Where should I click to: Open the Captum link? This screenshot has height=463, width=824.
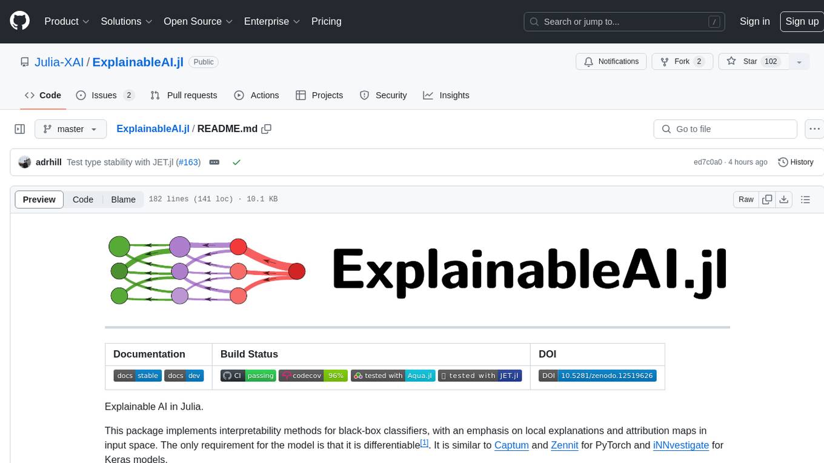click(512, 445)
